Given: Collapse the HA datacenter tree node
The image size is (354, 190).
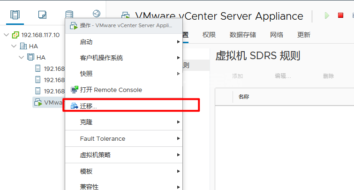Looking at the screenshot, I should click(x=14, y=46).
